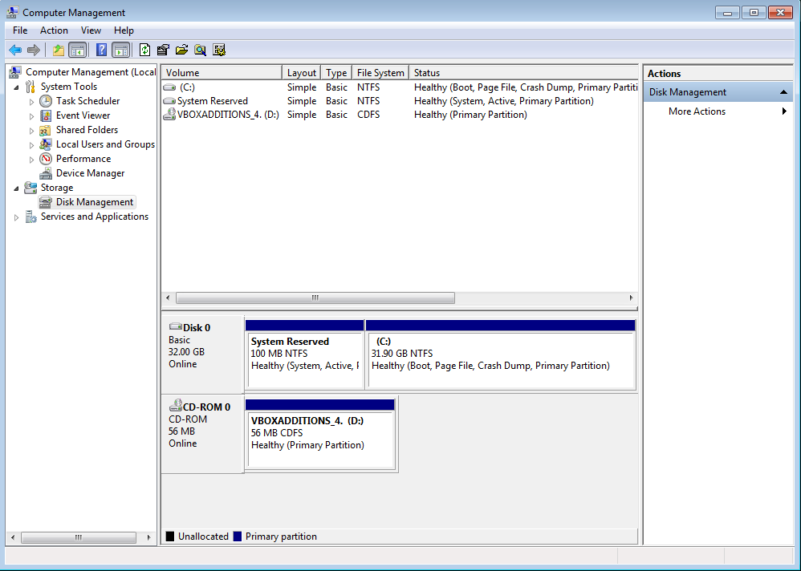
Task: Expand the Event Viewer node arrow
Action: click(31, 116)
